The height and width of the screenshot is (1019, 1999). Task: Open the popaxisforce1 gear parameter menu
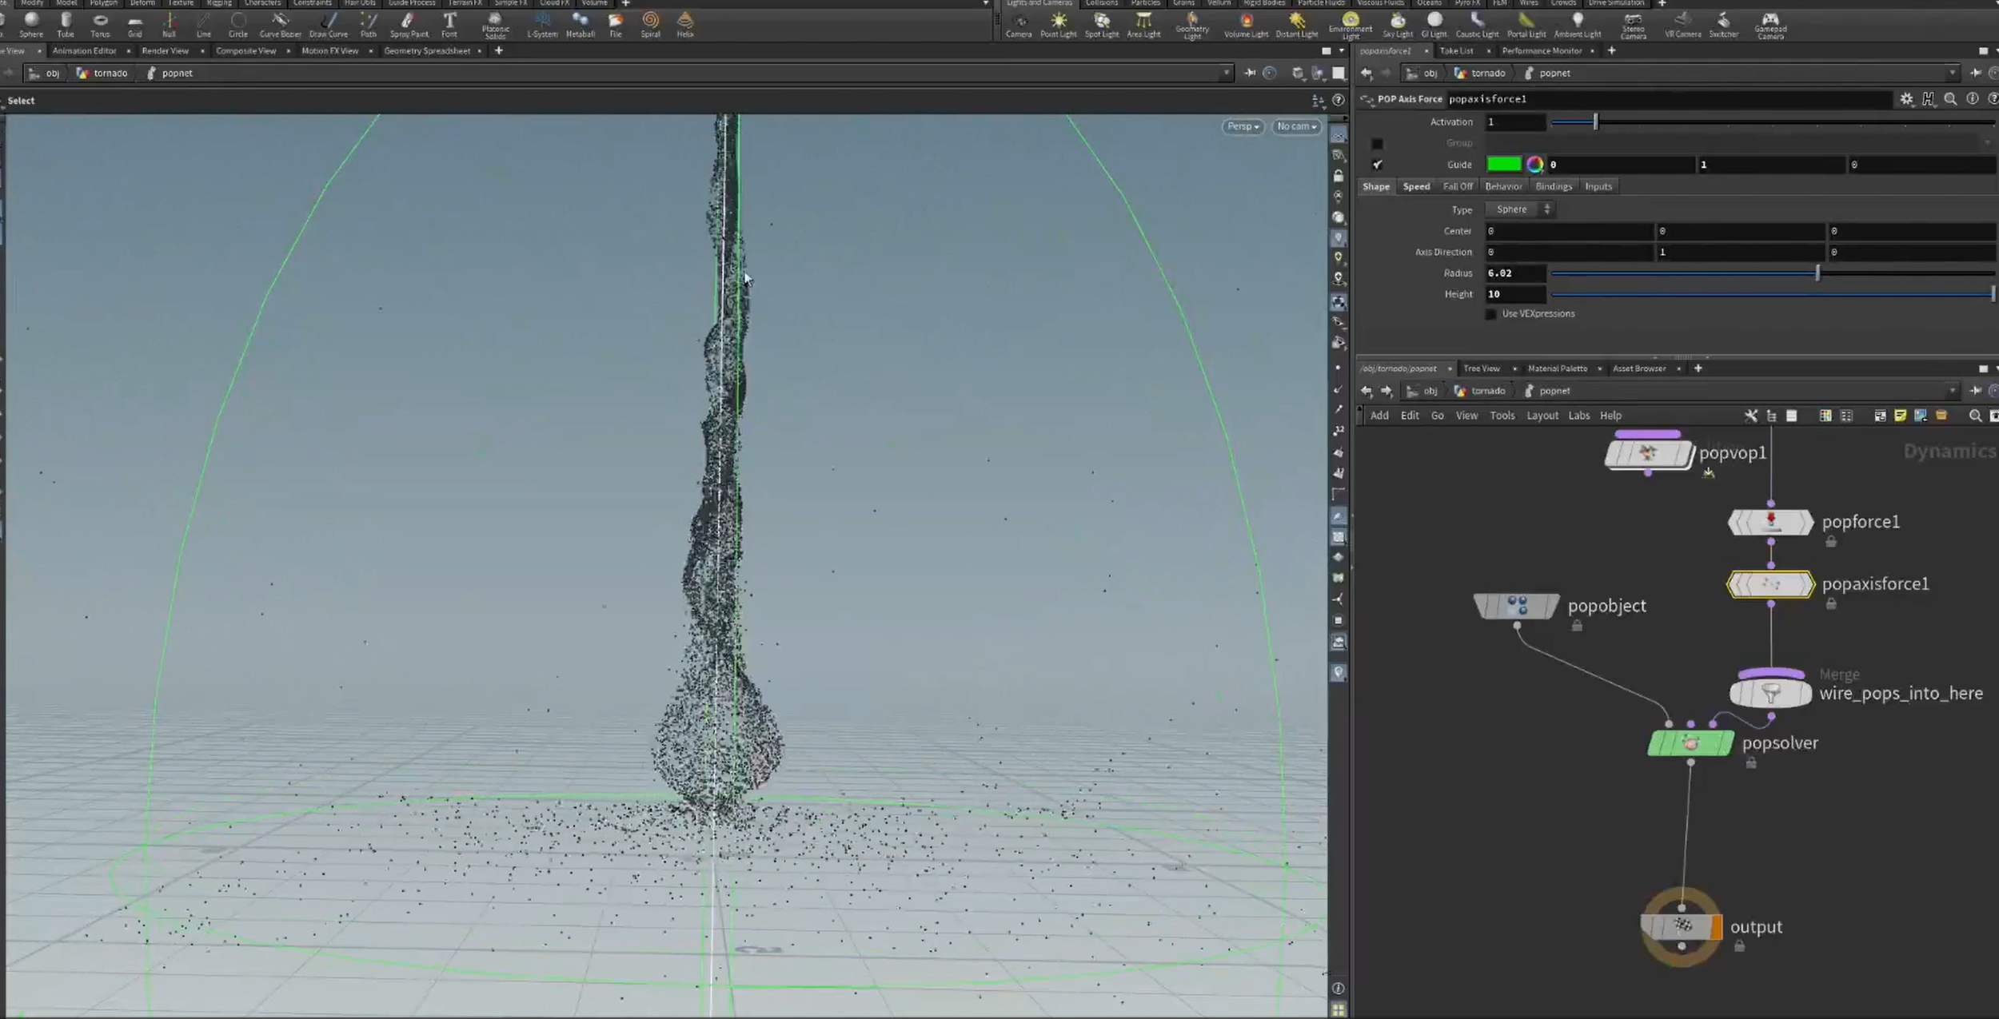click(1906, 98)
